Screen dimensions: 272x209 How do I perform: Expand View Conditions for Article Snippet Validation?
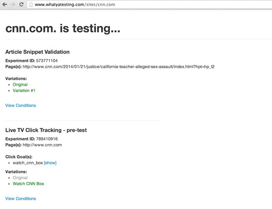point(21,105)
